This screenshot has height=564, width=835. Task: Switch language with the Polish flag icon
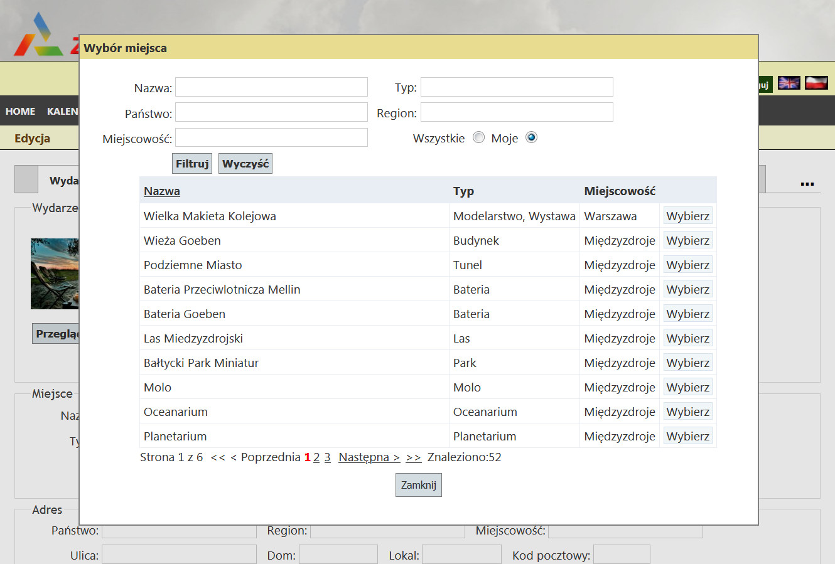[817, 83]
